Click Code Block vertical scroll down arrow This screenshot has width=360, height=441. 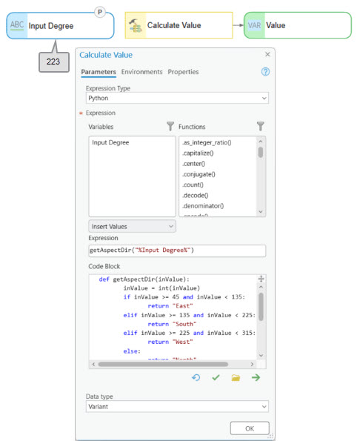tap(261, 356)
